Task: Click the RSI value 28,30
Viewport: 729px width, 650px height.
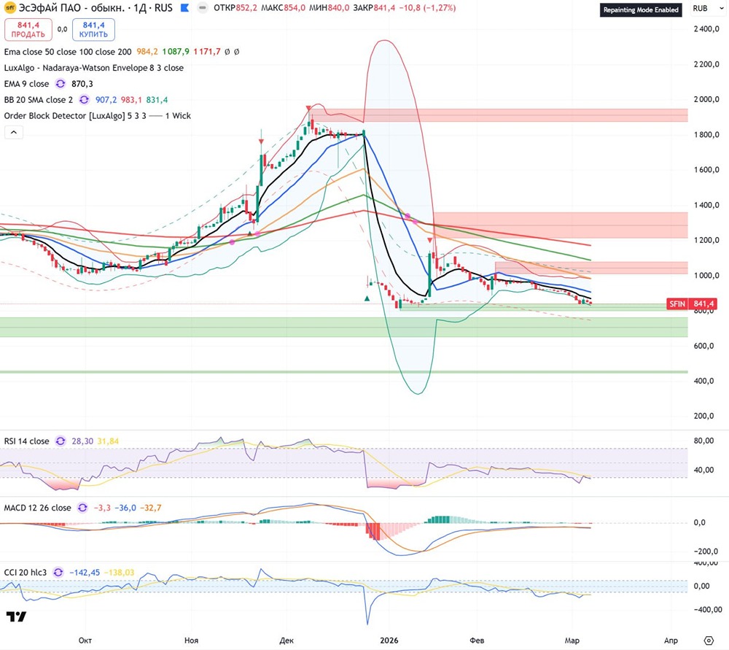Action: pos(82,441)
